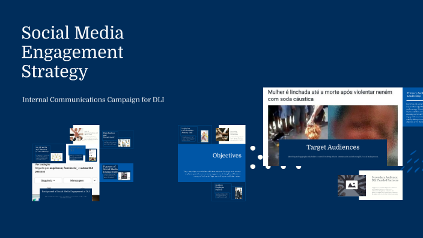Open the Objectives topic frame

coord(211,163)
